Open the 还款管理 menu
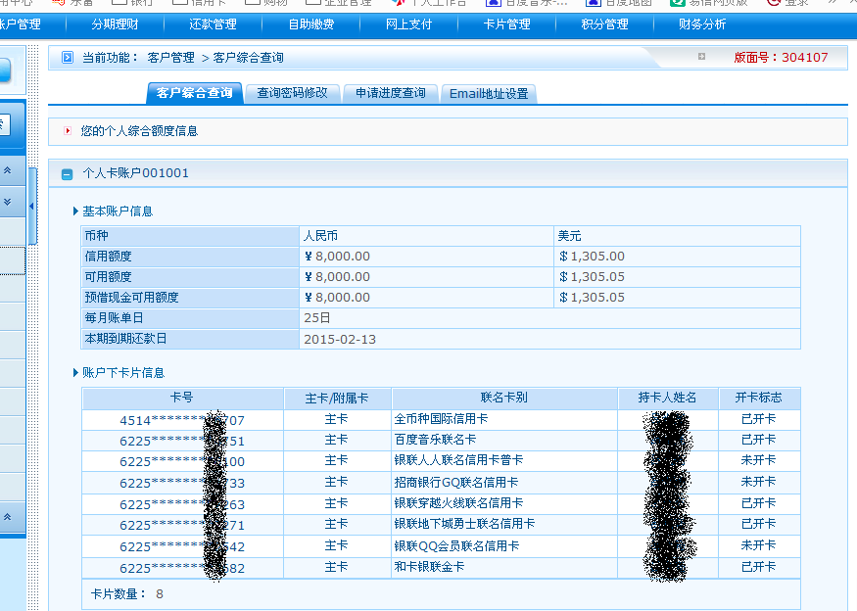Screen dimensions: 857x611 point(213,24)
